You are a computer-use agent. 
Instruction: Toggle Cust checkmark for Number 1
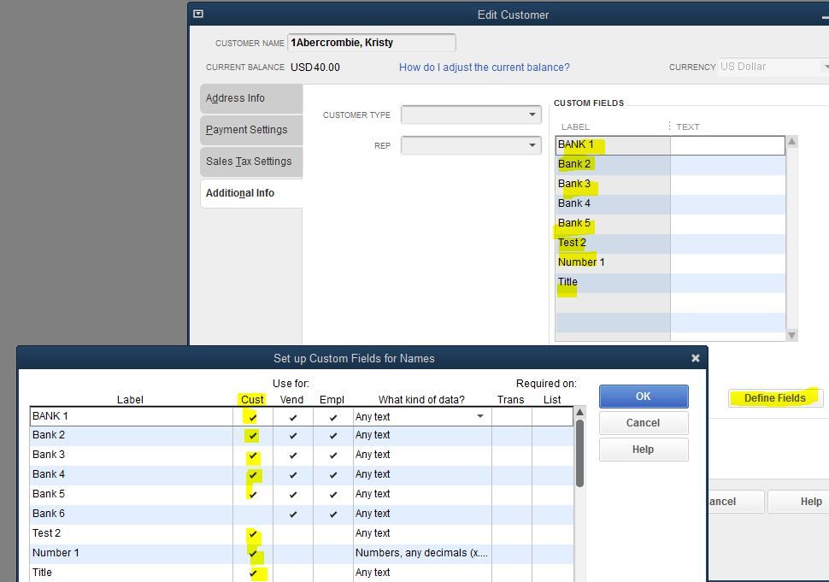[x=253, y=554]
